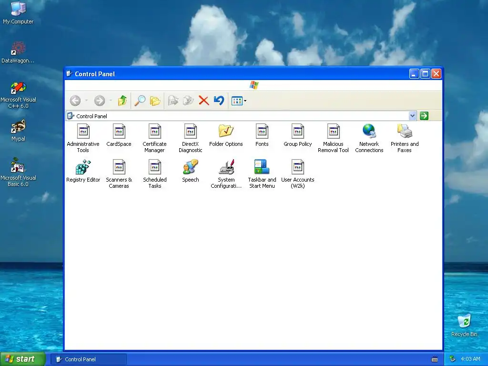The image size is (488, 366).
Task: Toggle the Folders pane button
Action: [155, 101]
